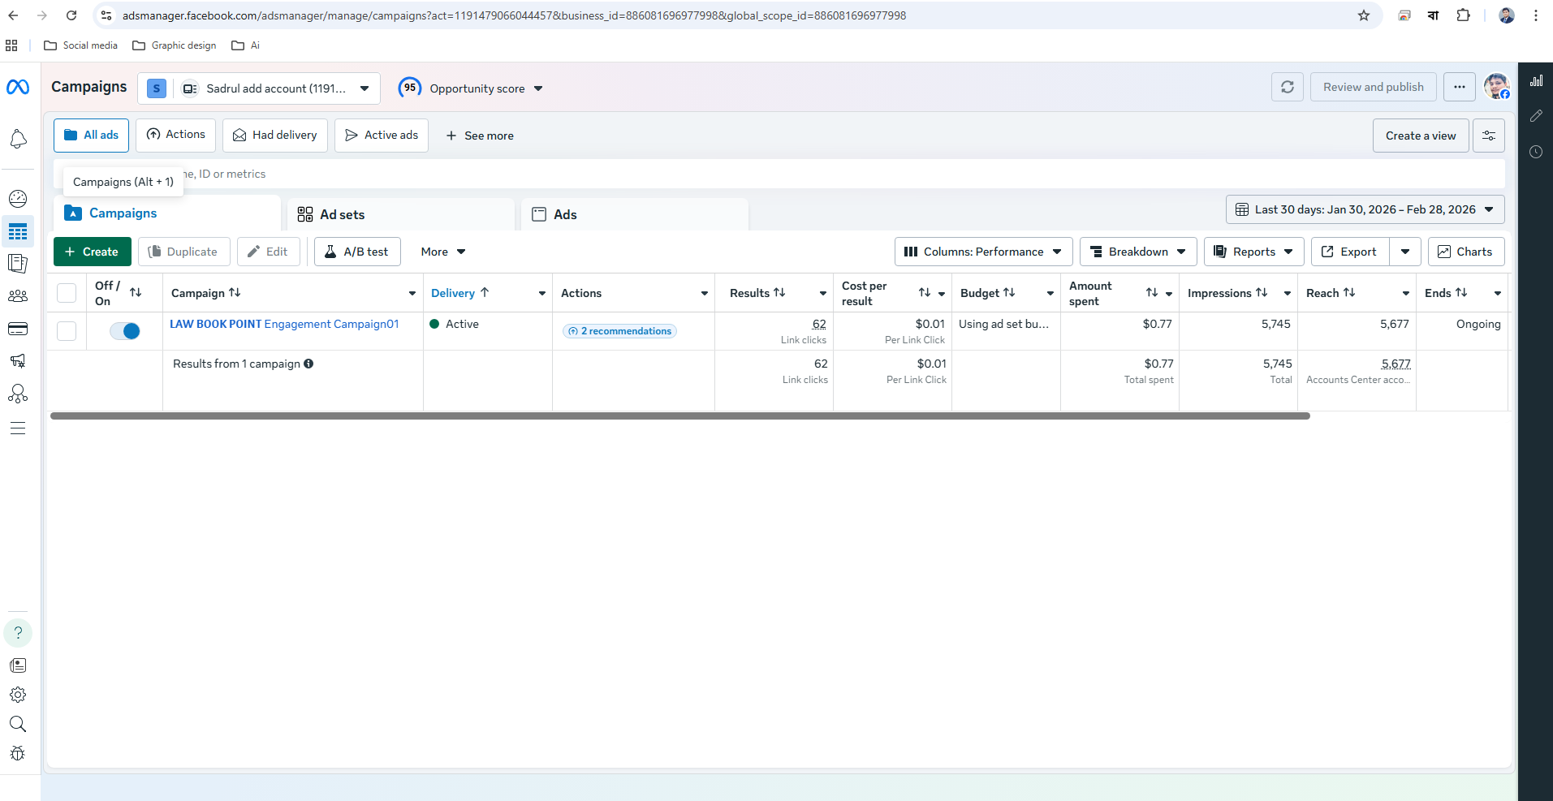Viewport: 1553px width, 801px height.
Task: Expand the date range Last 30 days dropdown
Action: (x=1365, y=209)
